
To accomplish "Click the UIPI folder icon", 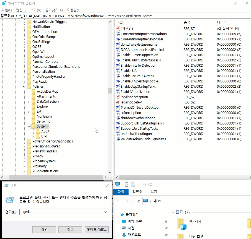I will [38, 136].
